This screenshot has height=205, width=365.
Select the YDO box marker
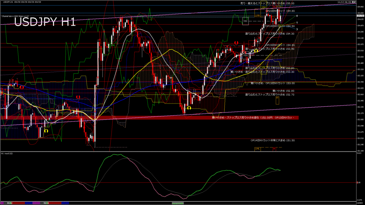(x=245, y=56)
